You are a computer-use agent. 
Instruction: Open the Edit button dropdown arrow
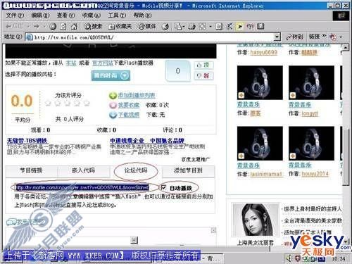(x=210, y=27)
